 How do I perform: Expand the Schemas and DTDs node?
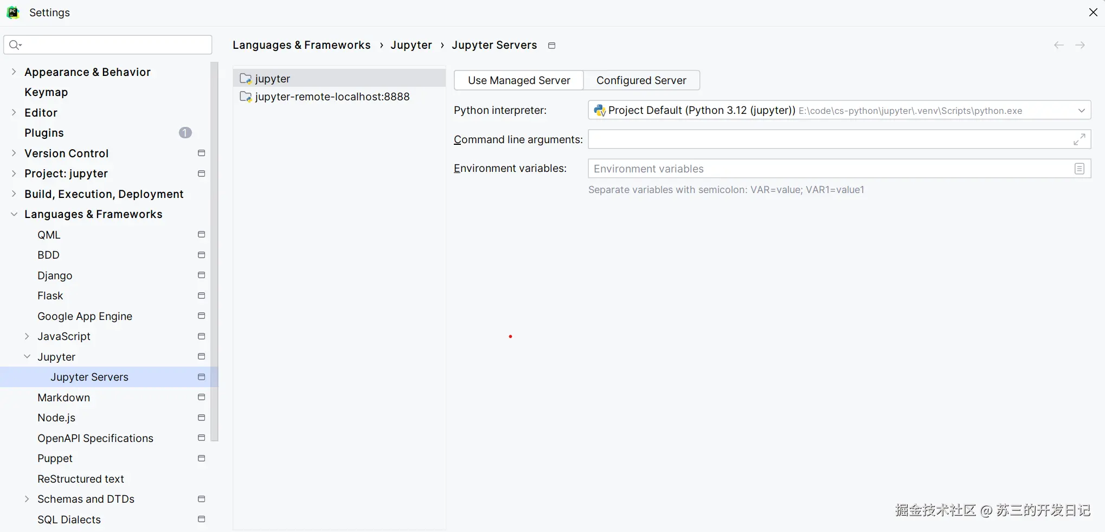coord(27,499)
